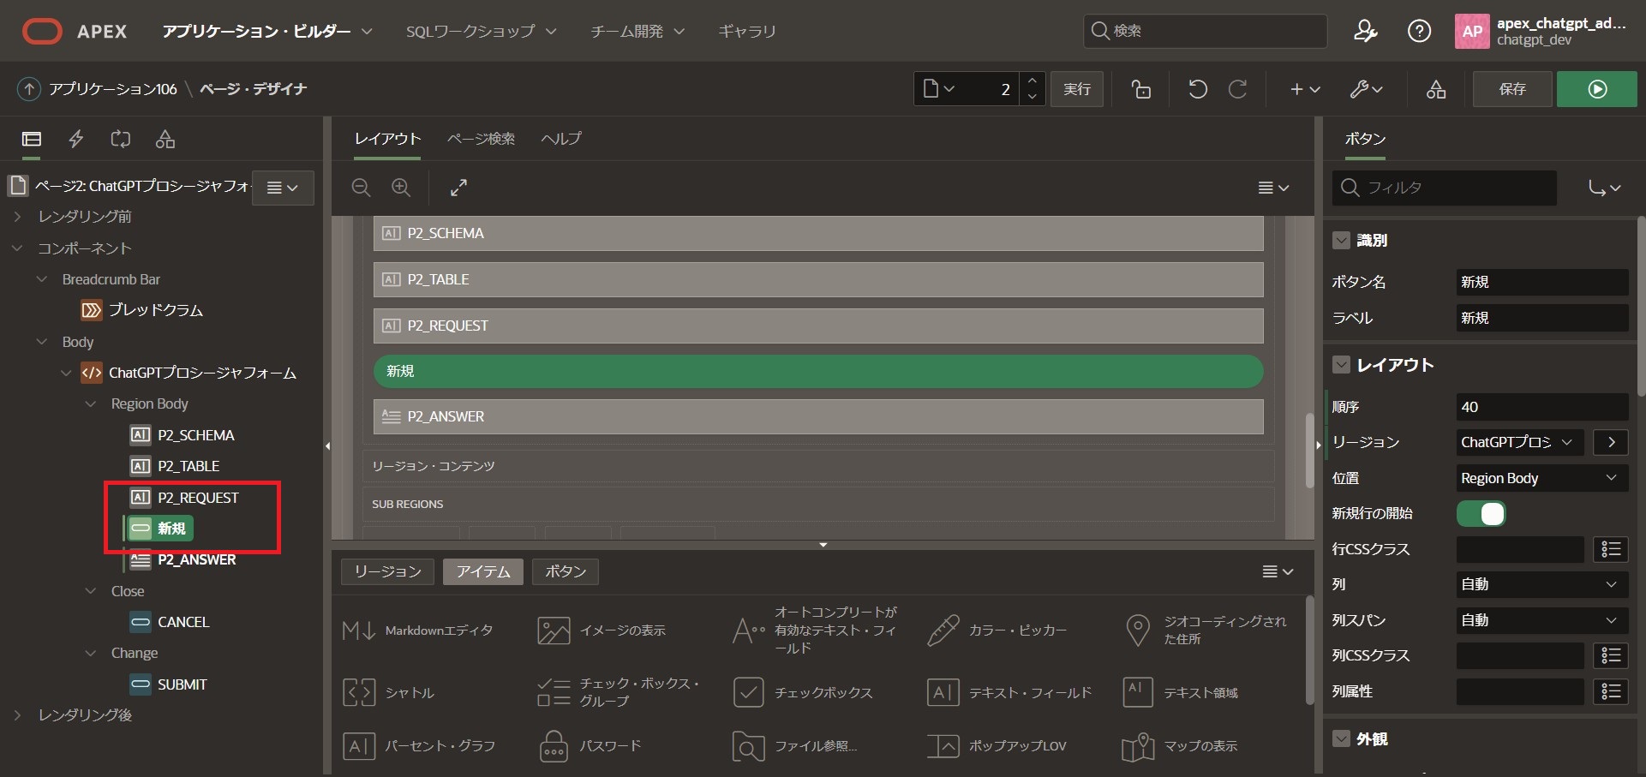Open the administration user icon
This screenshot has height=777, width=1646.
point(1365,32)
